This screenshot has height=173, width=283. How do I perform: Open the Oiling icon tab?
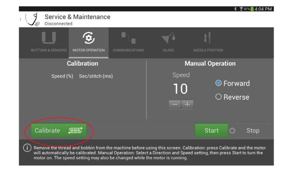click(168, 38)
